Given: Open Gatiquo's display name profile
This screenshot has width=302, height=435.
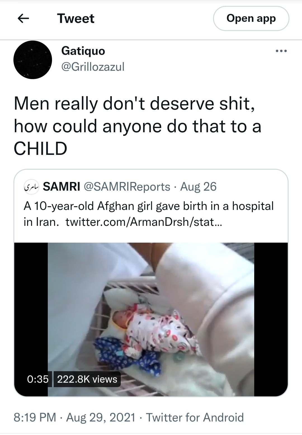Looking at the screenshot, I should point(83,51).
